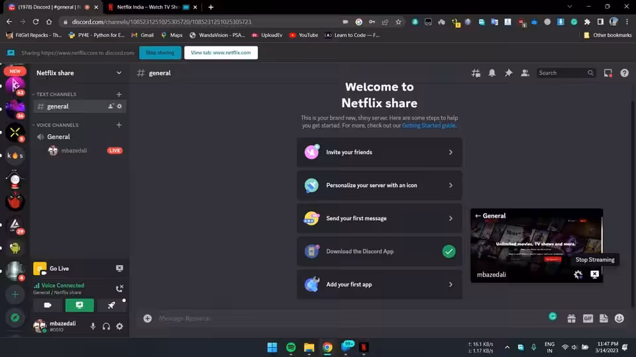Disconnect from the voice channel
Screen dimensions: 636x357
point(119,289)
